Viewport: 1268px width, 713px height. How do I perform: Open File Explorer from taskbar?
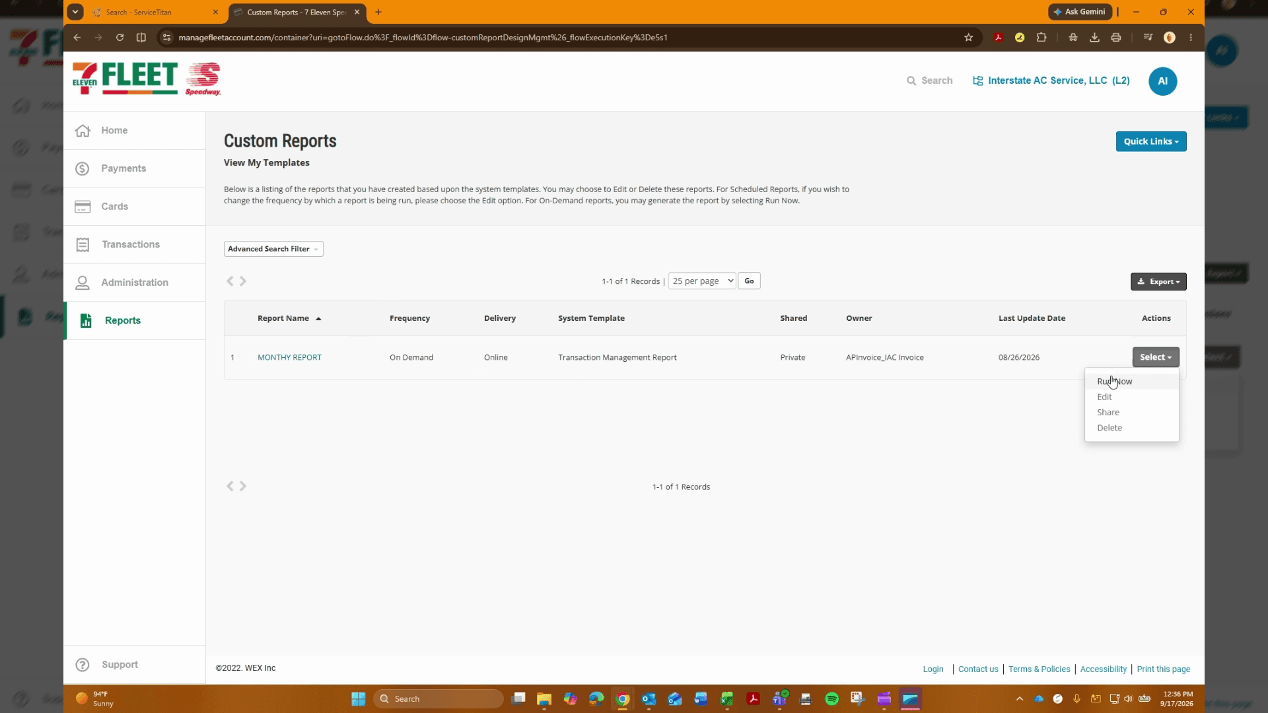544,698
